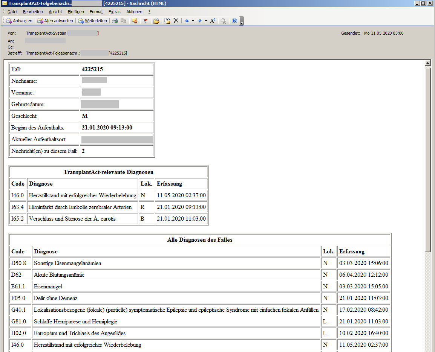435x352 pixels.
Task: Go to previous item with up arrow
Action: tap(187, 21)
